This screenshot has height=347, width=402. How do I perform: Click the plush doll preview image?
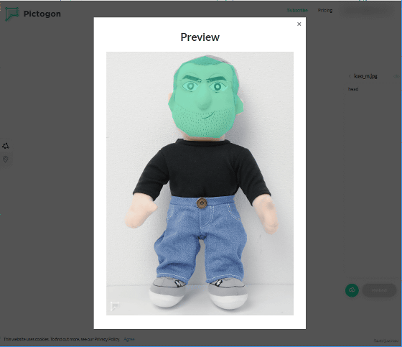(x=200, y=183)
